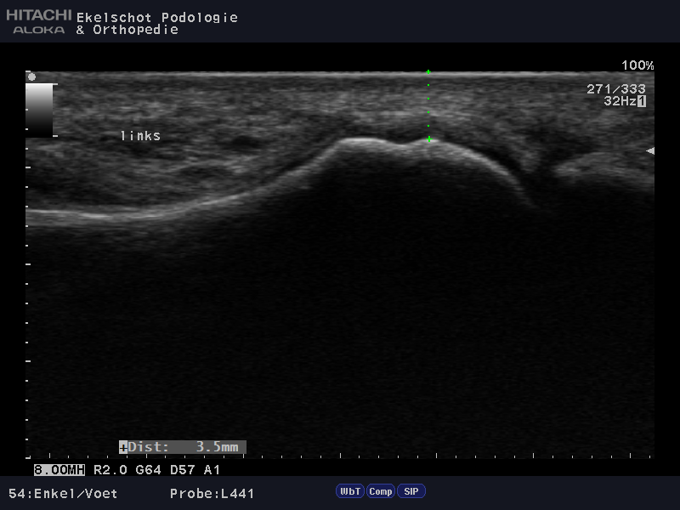Click the G64 gain value
The image size is (680, 510).
148,470
